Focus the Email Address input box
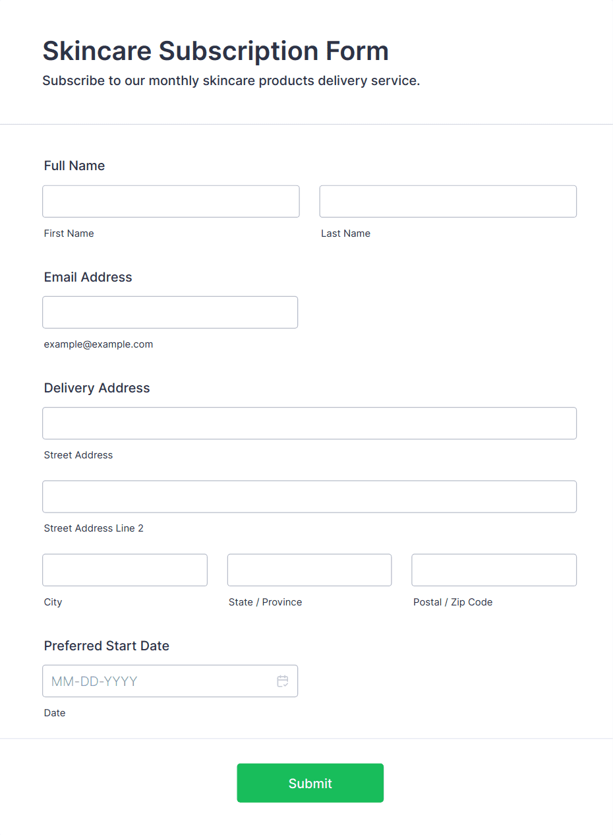This screenshot has width=613, height=835. point(170,312)
